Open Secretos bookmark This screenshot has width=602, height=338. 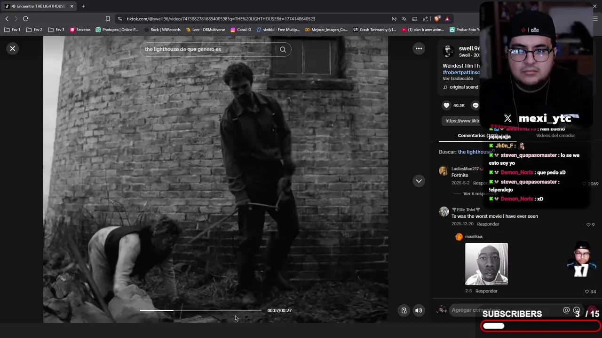[80, 30]
